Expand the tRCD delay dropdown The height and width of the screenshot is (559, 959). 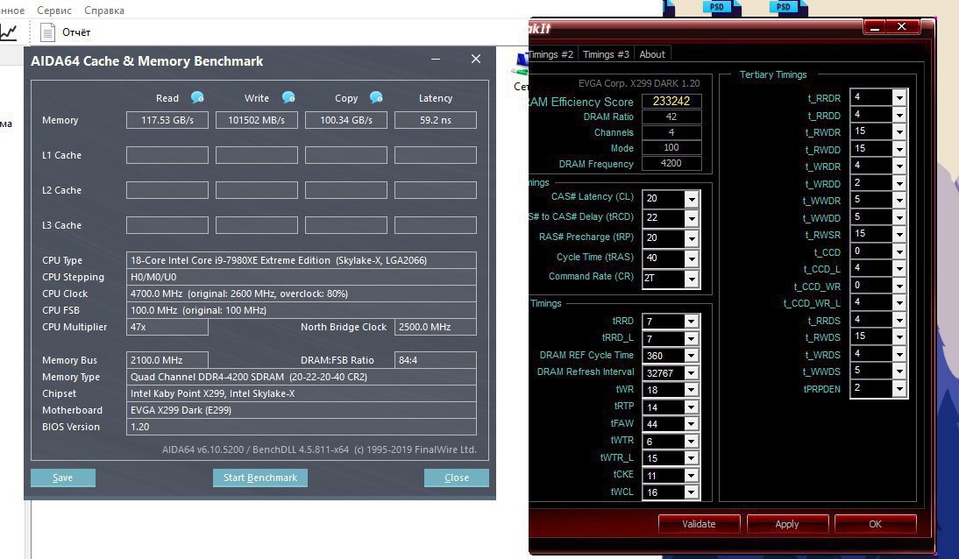pos(691,219)
